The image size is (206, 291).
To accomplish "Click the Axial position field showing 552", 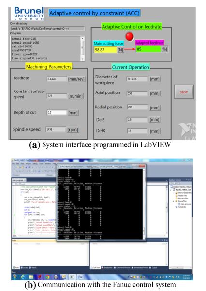I will [x=137, y=93].
